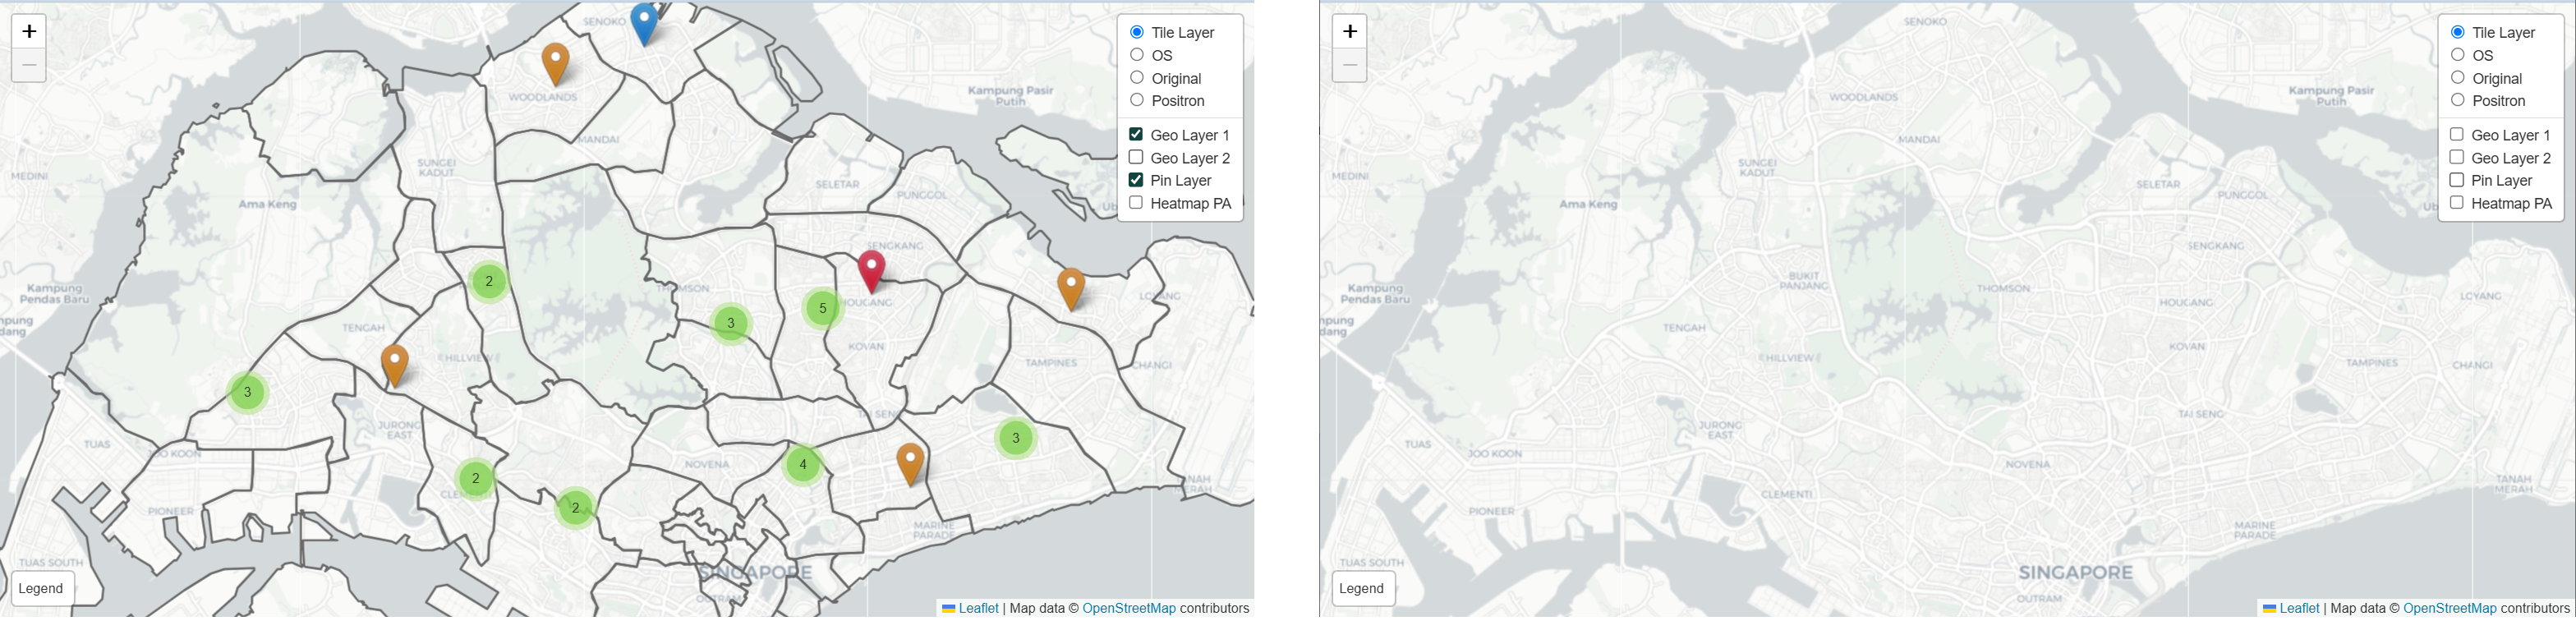This screenshot has height=621, width=2576.
Task: Check Geo Layer 2 on the empty map
Action: 2456,158
